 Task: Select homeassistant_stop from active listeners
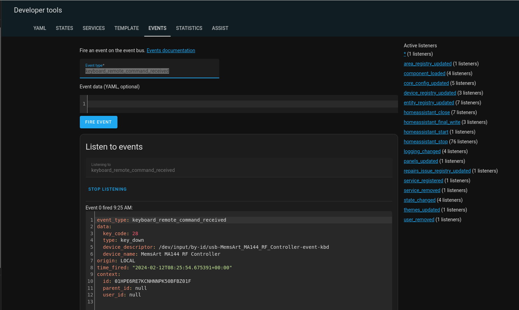426,142
